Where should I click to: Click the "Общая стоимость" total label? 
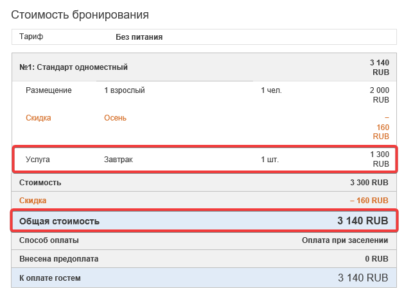60,221
